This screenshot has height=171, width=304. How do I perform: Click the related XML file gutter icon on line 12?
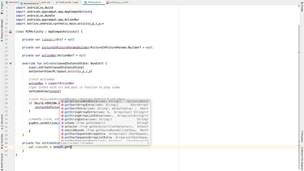[10, 32]
